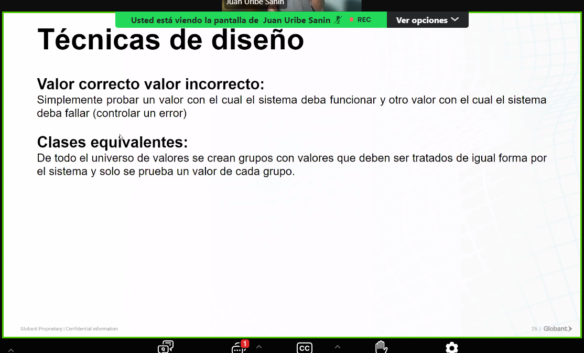Screen dimensions: 584x353
Task: Click the slide number 25
Action: 534,329
